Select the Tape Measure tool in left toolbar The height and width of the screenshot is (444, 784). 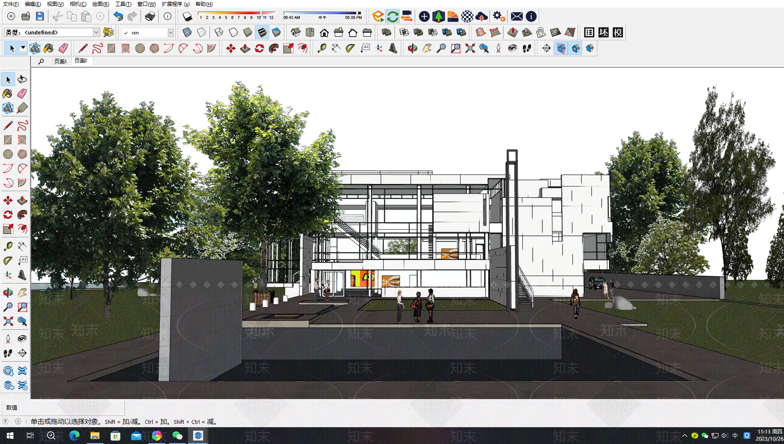8,246
